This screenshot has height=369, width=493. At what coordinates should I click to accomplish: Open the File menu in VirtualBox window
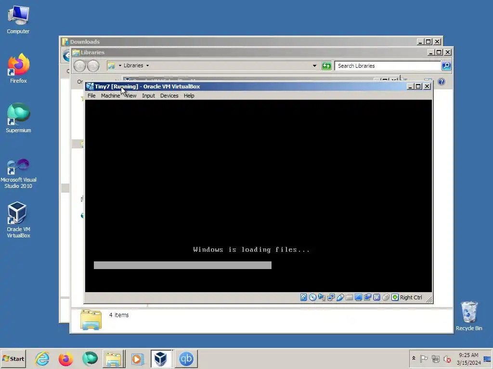91,96
